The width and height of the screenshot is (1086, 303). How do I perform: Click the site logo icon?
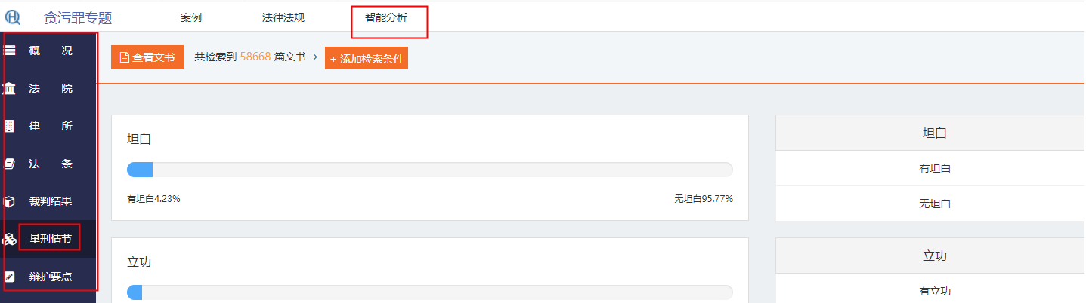(14, 17)
